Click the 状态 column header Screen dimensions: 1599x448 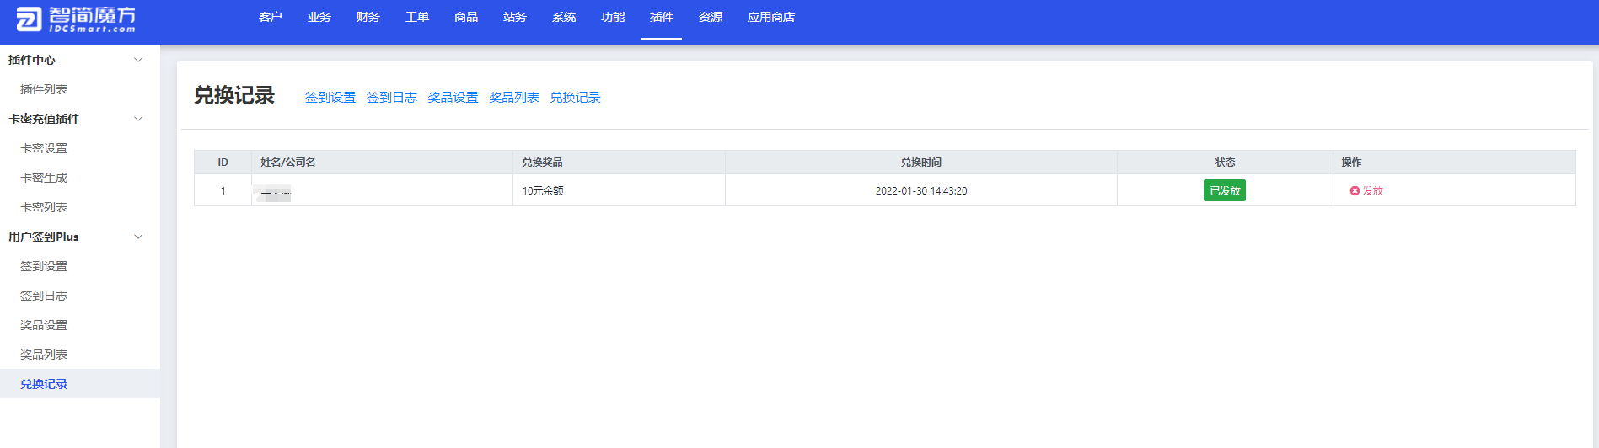[x=1225, y=163]
